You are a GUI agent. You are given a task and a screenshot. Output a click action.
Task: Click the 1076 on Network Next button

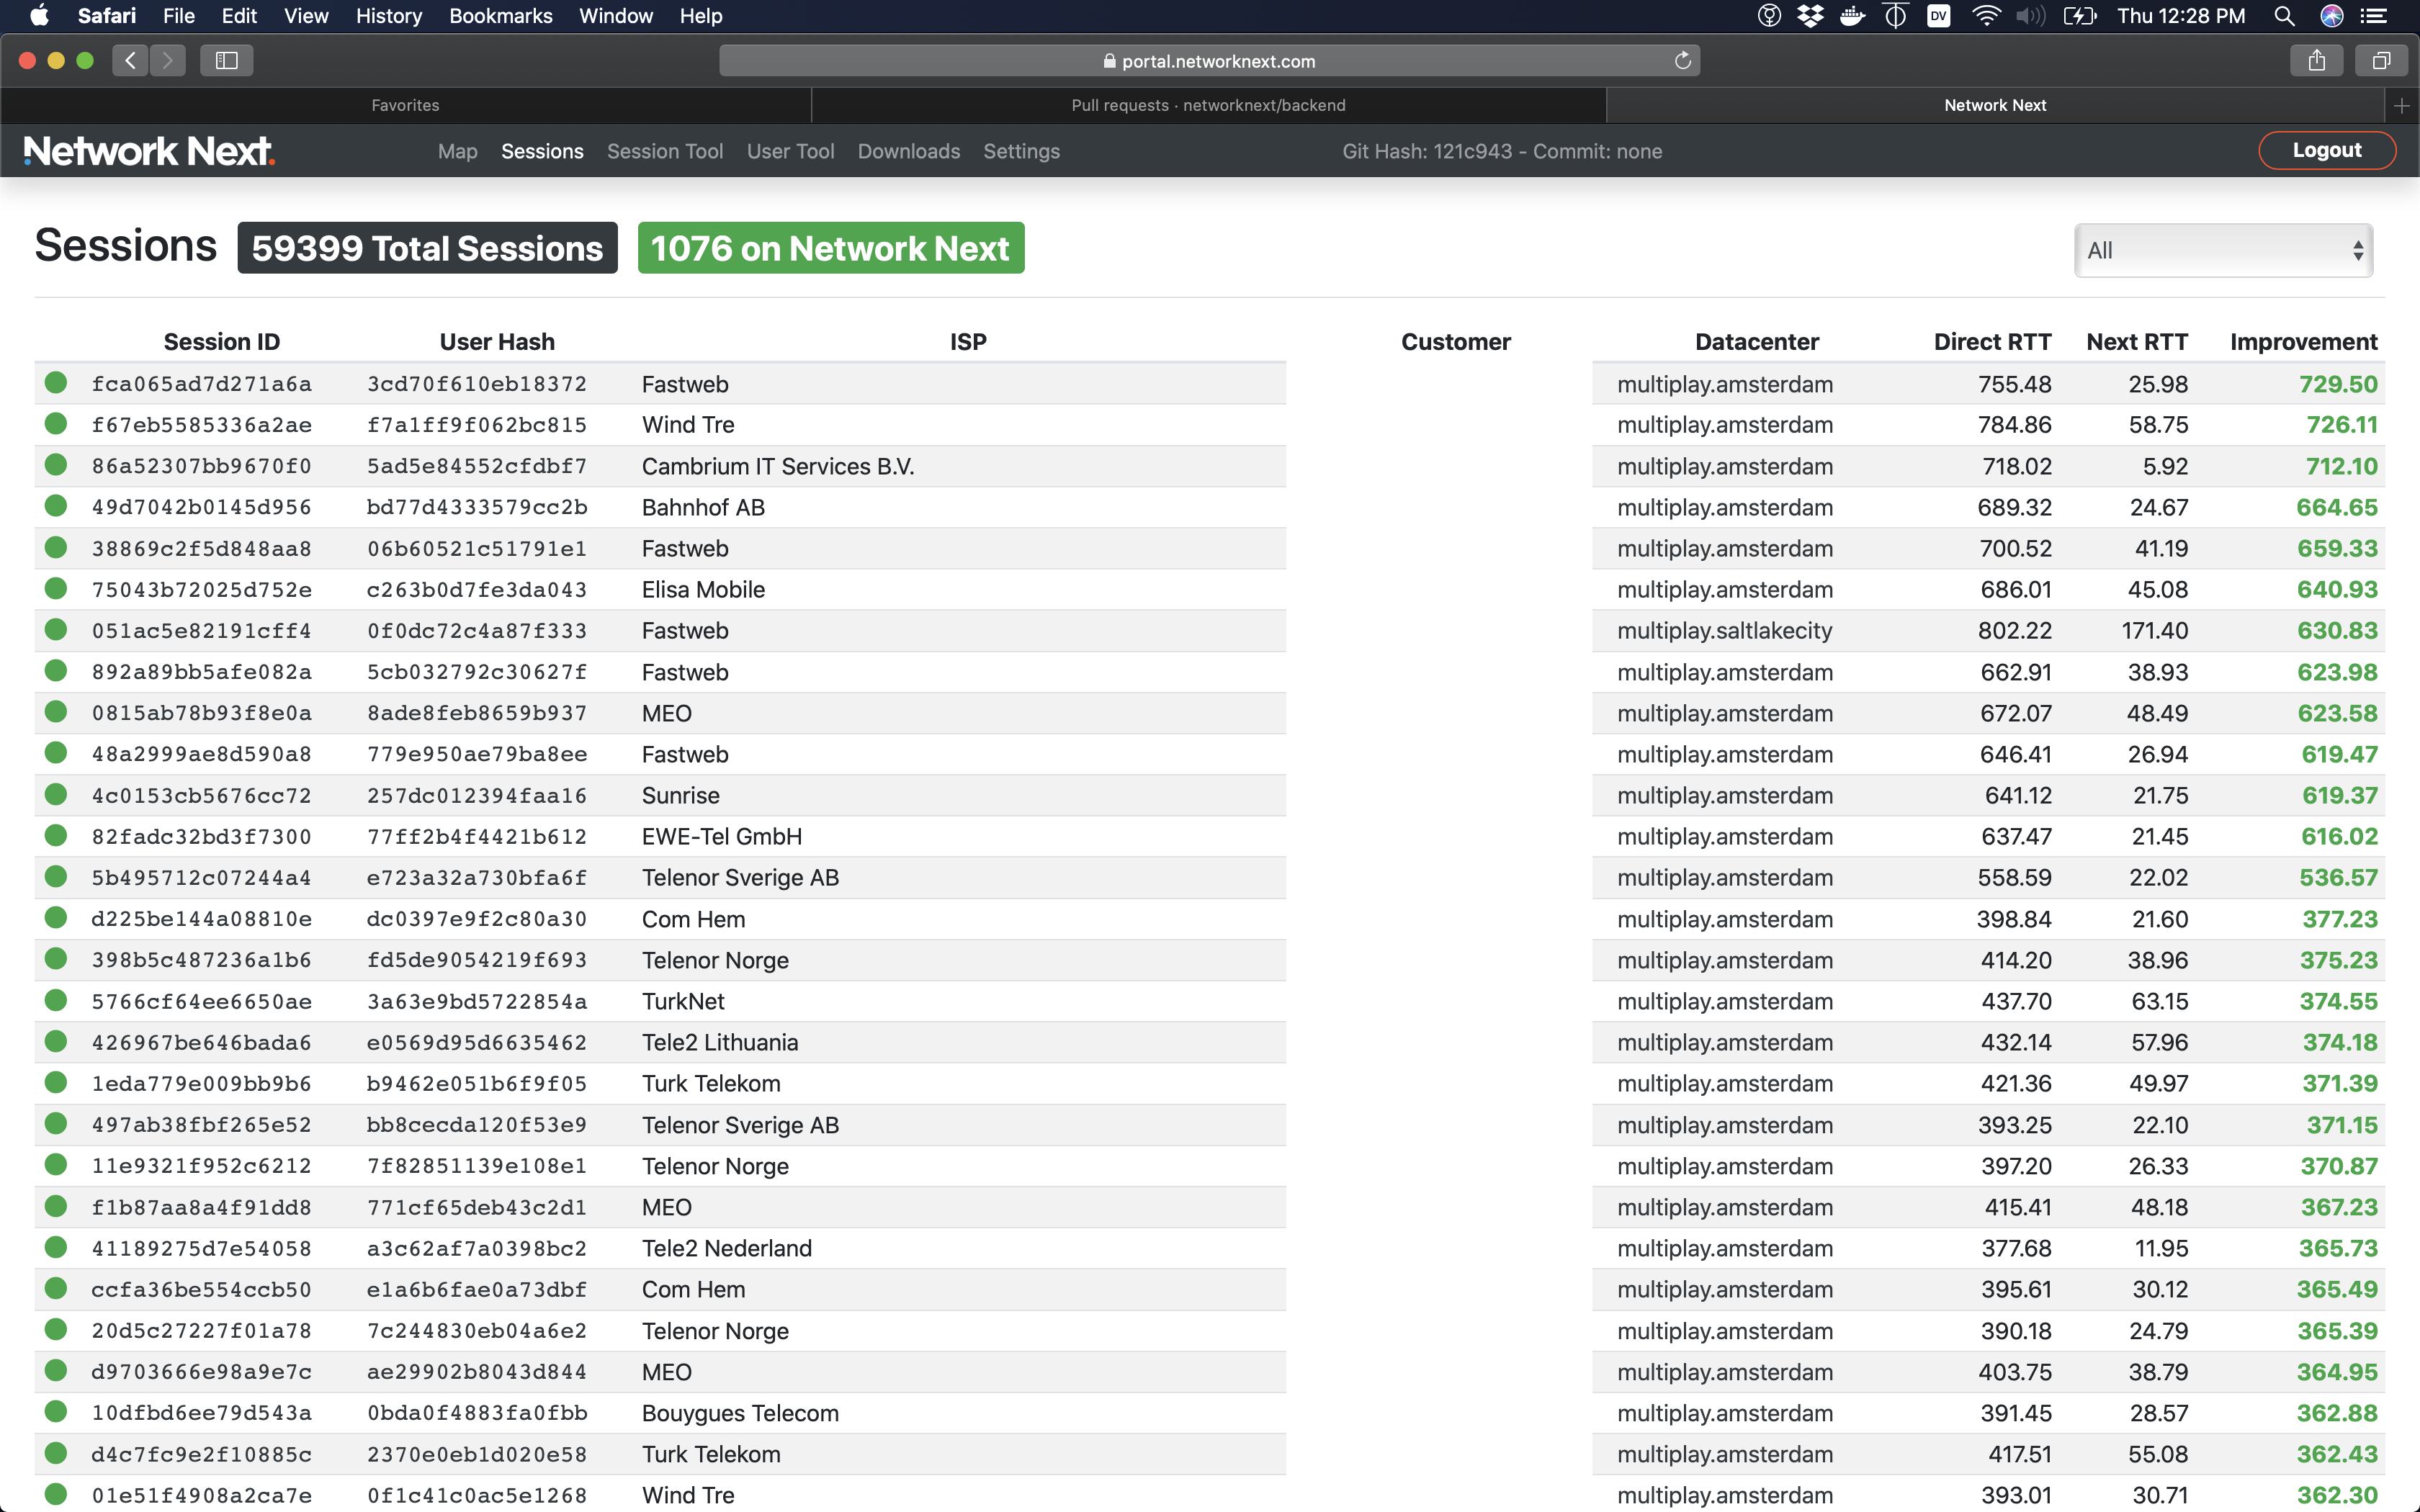click(x=829, y=248)
